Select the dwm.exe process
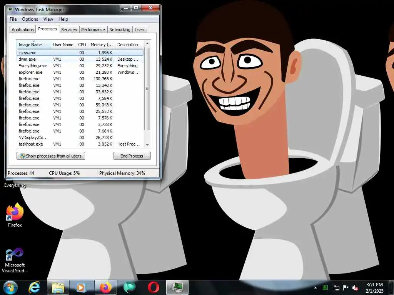 [80, 59]
